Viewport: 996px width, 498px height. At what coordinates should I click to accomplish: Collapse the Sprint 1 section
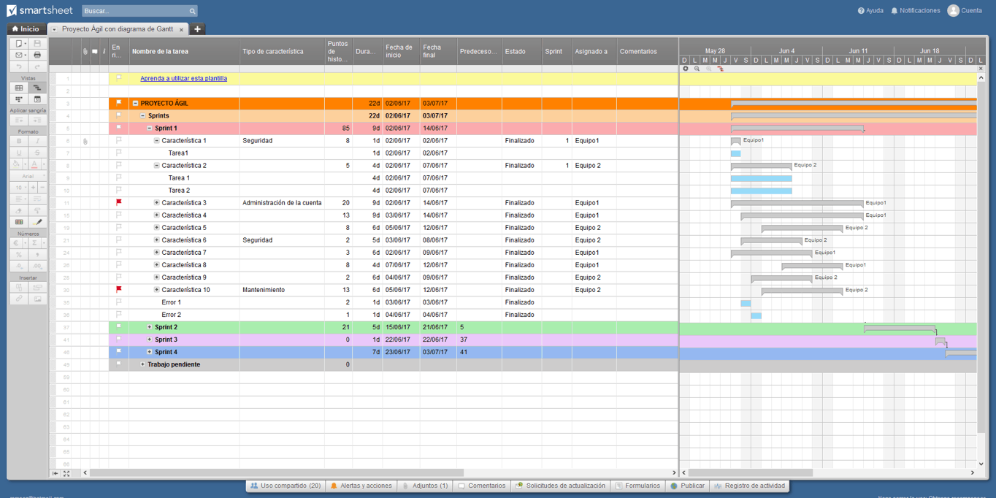[150, 128]
